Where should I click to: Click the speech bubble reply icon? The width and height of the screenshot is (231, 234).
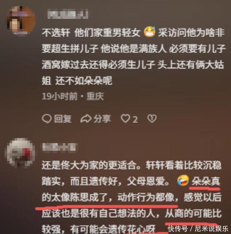point(47,119)
